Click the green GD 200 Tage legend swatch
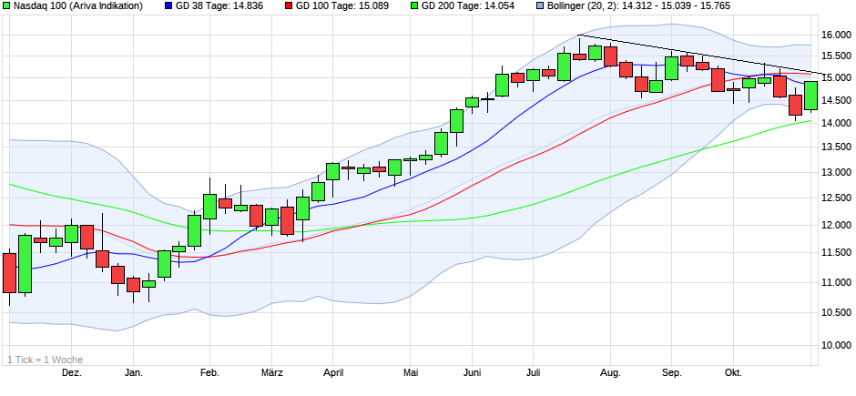 [415, 6]
